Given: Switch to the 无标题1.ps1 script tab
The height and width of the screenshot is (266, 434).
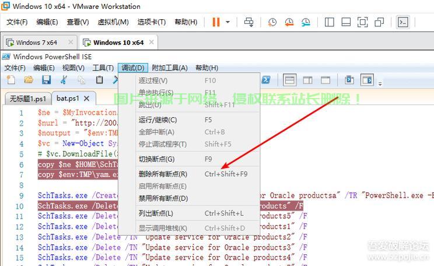Looking at the screenshot, I should pyautogui.click(x=28, y=99).
